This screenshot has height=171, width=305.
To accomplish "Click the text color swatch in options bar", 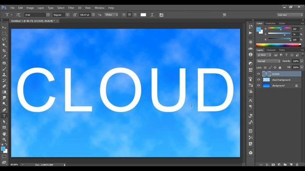I will pyautogui.click(x=143, y=15).
